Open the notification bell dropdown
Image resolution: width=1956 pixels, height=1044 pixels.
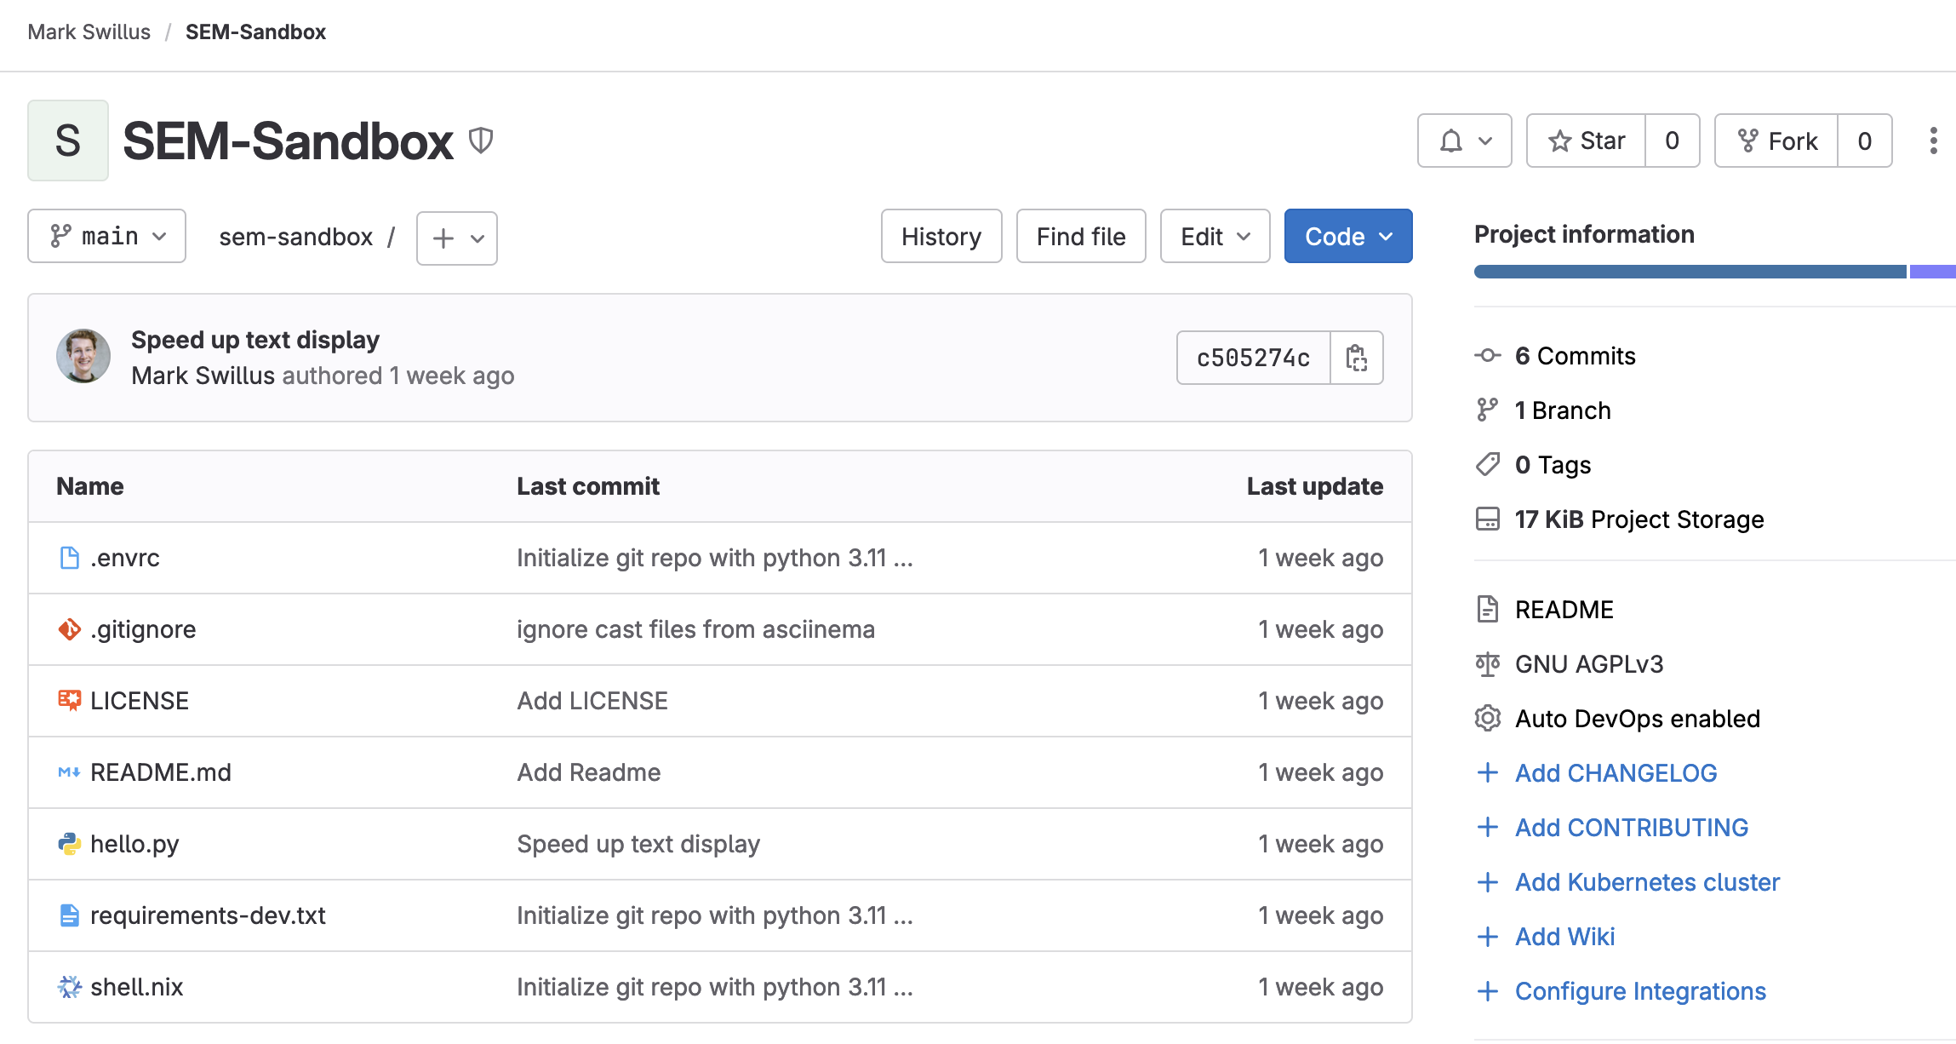(x=1464, y=141)
